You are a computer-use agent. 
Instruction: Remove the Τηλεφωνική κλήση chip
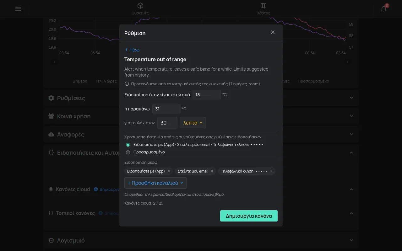[271, 171]
